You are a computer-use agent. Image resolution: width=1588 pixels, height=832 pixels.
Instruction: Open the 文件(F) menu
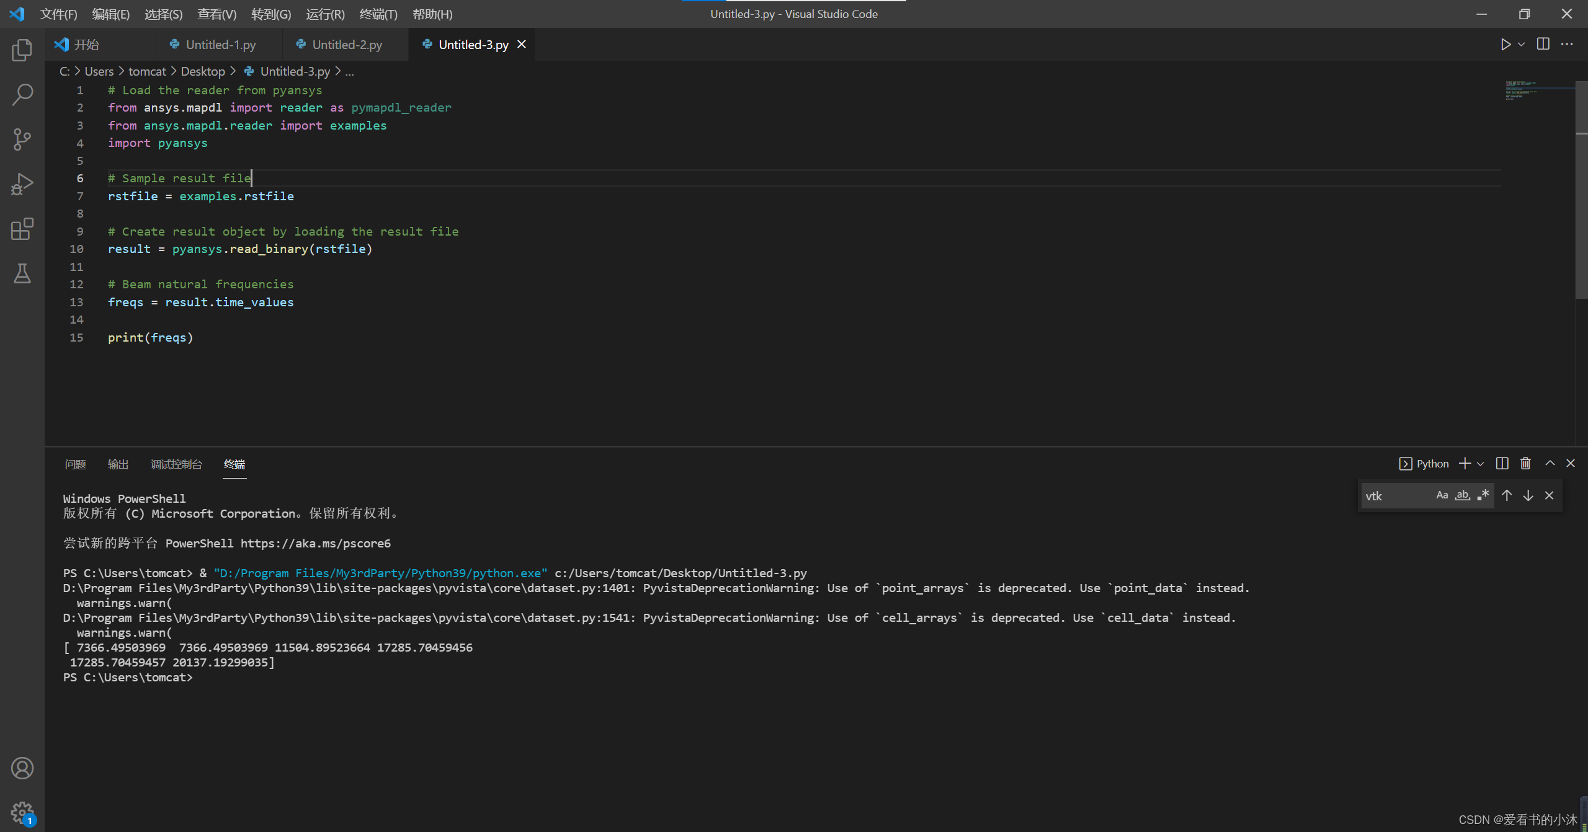point(58,14)
